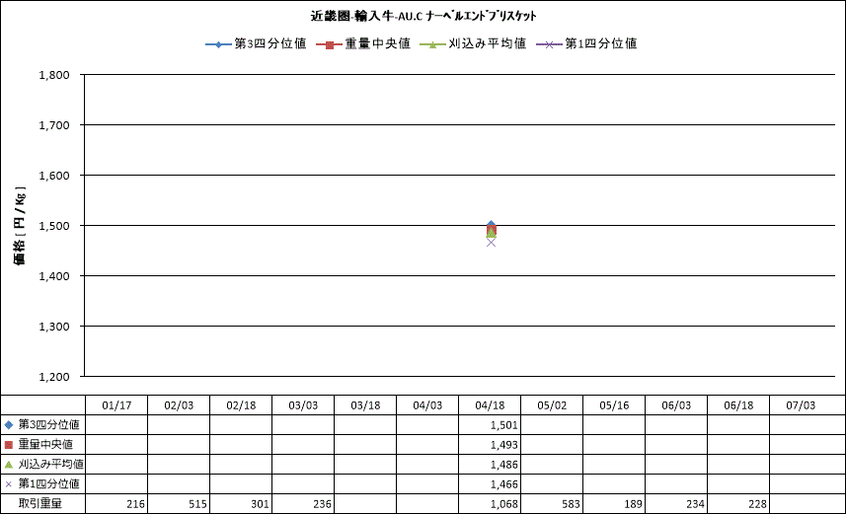846x514 pixels.
Task: Select legend entry 第1四分位値 at top
Action: [586, 43]
